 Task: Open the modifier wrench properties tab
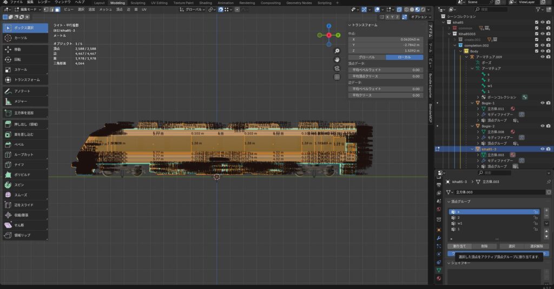(439, 238)
